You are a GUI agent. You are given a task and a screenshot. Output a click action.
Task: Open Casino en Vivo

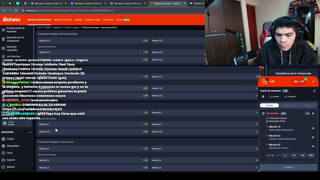[x=92, y=20]
